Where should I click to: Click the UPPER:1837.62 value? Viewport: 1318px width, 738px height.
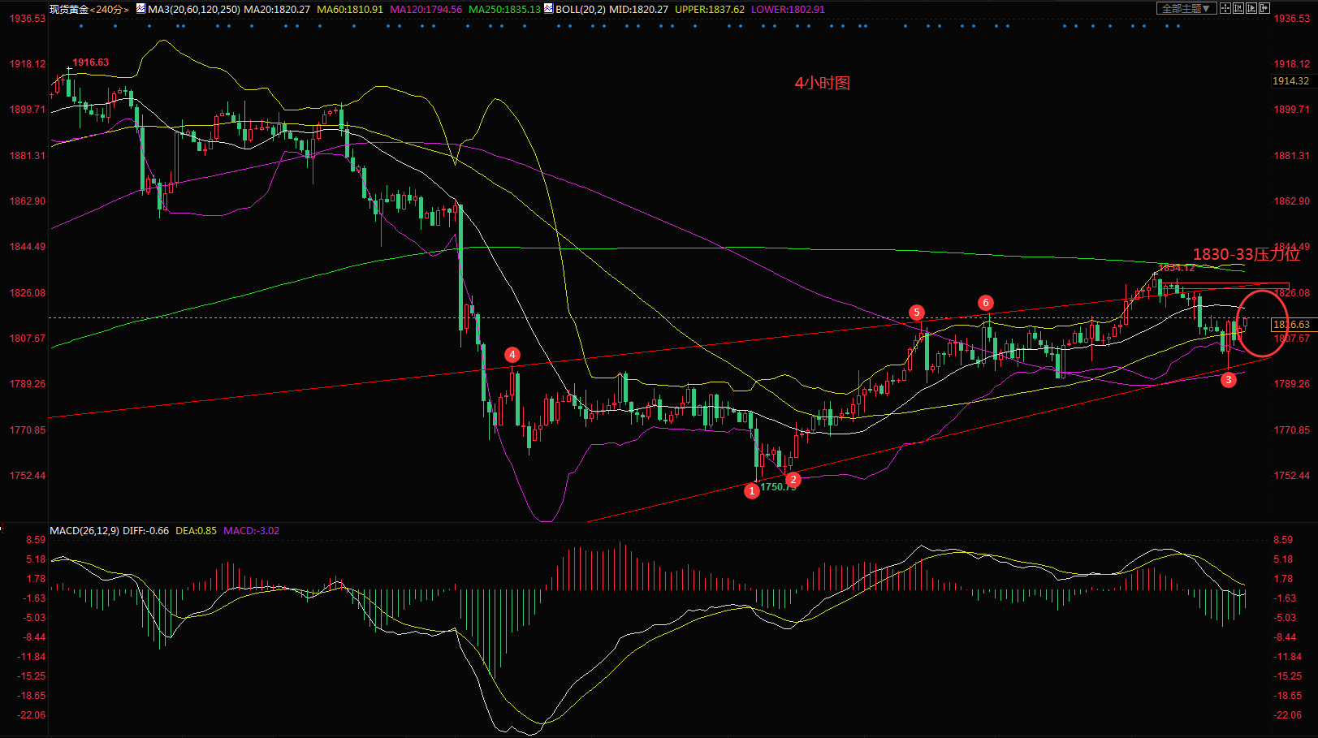[x=710, y=9]
